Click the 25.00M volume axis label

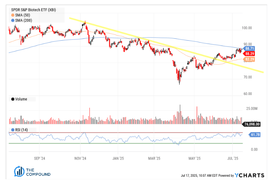252,108
